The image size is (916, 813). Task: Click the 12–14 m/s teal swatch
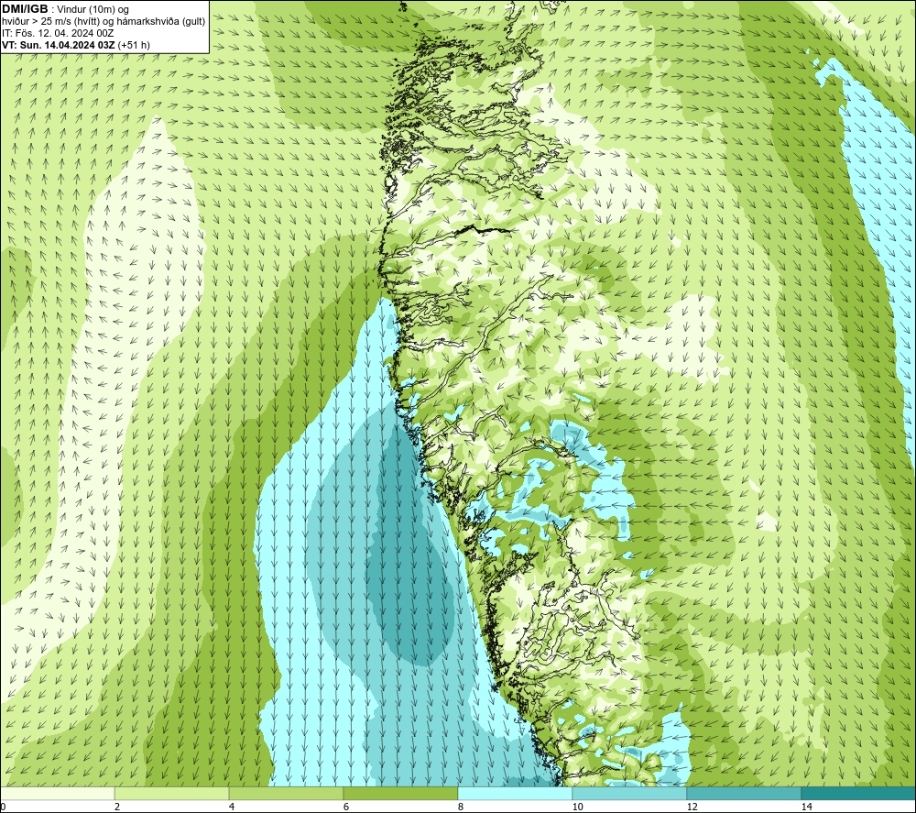coord(744,793)
